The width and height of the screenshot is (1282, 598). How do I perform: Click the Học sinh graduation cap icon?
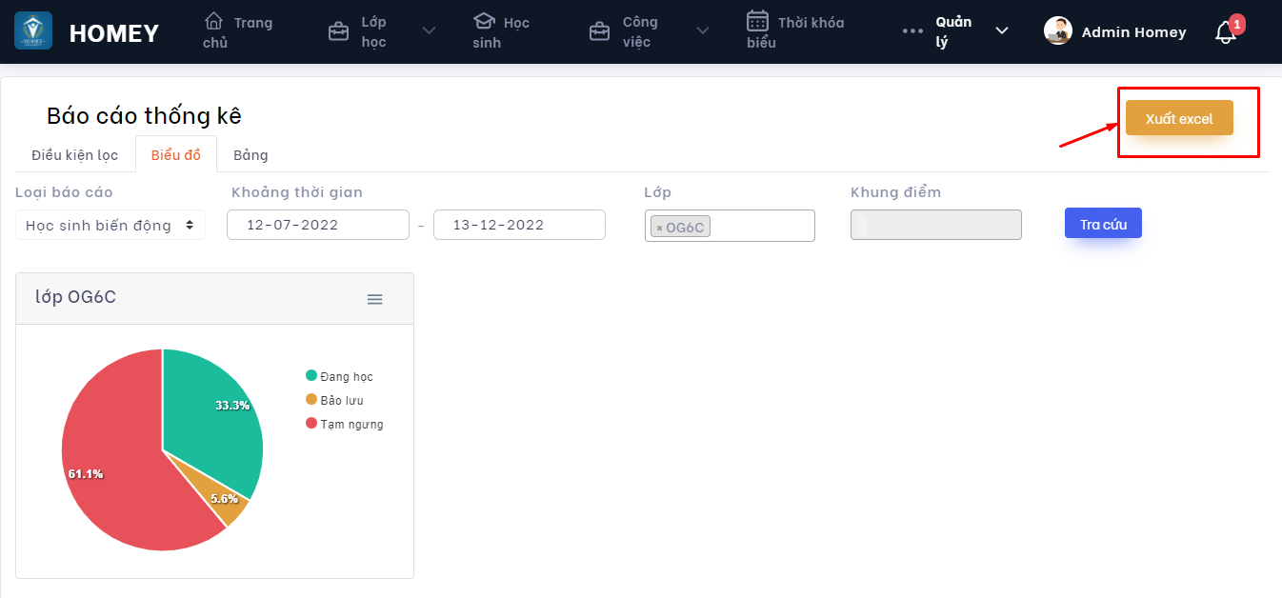click(485, 21)
